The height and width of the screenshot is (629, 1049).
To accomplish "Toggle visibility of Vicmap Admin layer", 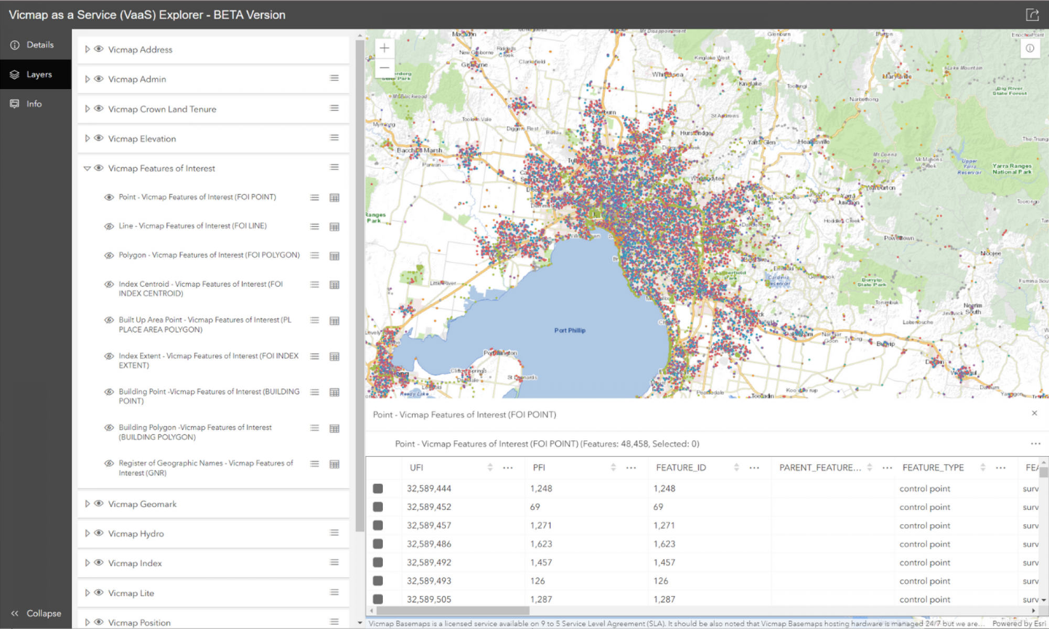I will (x=99, y=79).
